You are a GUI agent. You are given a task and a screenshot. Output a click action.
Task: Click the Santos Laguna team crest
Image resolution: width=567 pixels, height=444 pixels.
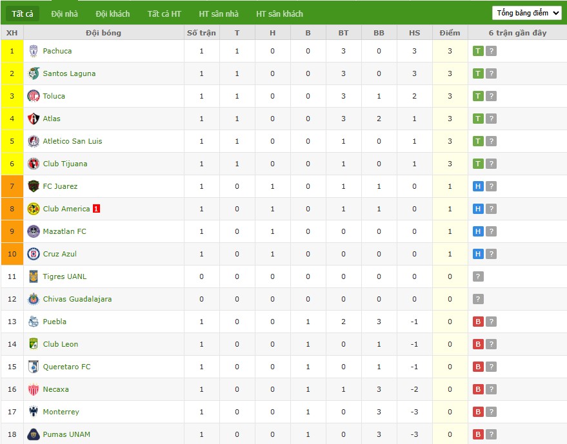click(x=34, y=73)
